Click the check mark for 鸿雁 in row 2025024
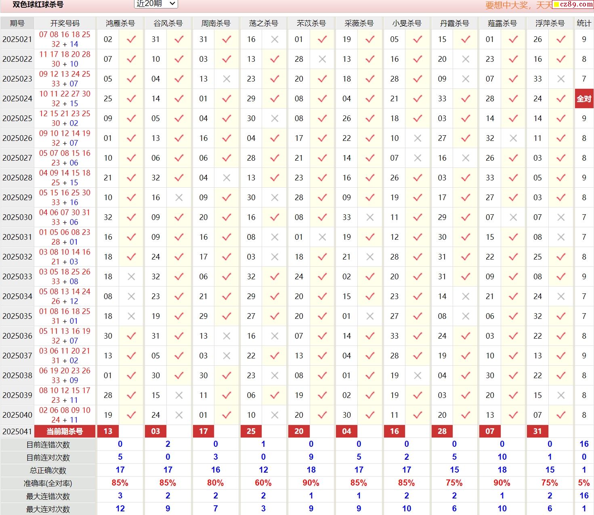594x515 pixels. [x=131, y=98]
